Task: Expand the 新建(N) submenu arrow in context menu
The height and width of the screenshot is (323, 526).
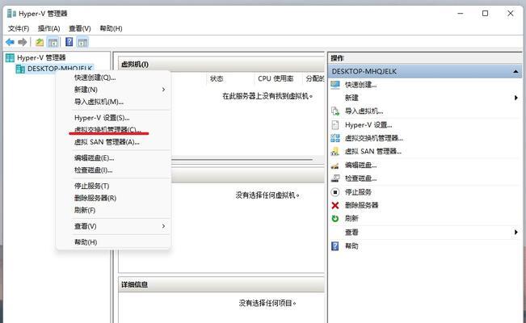Action: 163,90
